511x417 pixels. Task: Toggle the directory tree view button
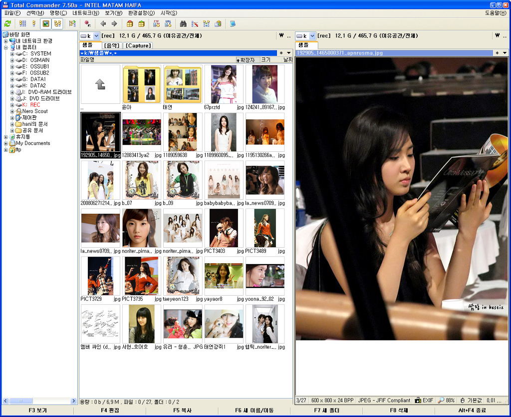tap(57, 23)
